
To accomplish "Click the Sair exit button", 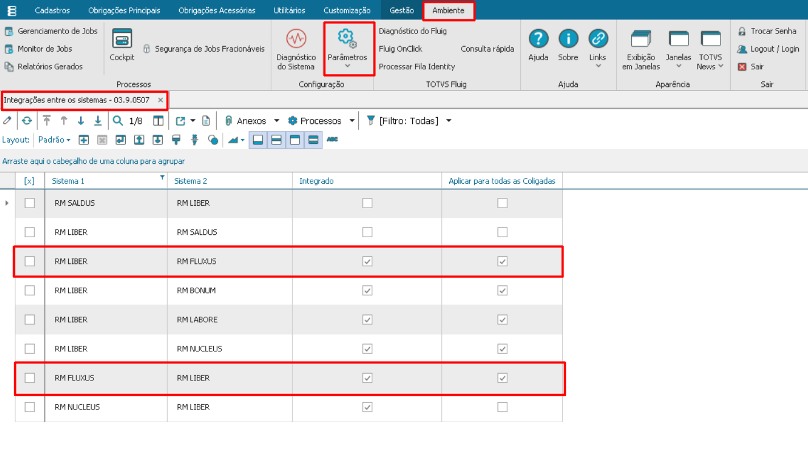I will pos(751,67).
